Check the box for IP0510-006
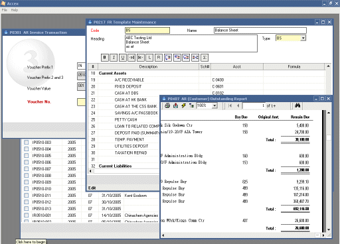Image resolution: width=340 pixels, height=244 pixels. [x=26, y=162]
